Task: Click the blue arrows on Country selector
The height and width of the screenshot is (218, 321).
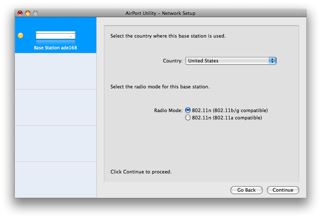Action: (x=272, y=61)
